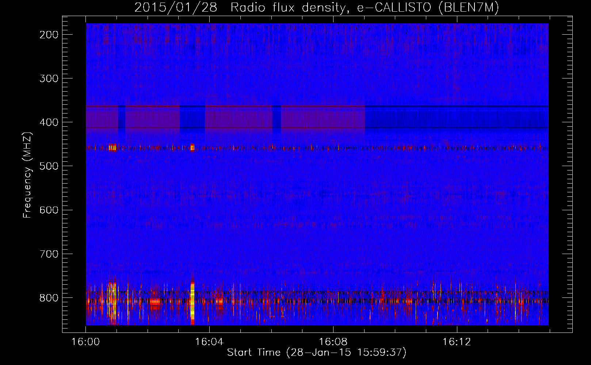The image size is (591, 365).
Task: Click the 700 frequency tick label
Action: 49,254
